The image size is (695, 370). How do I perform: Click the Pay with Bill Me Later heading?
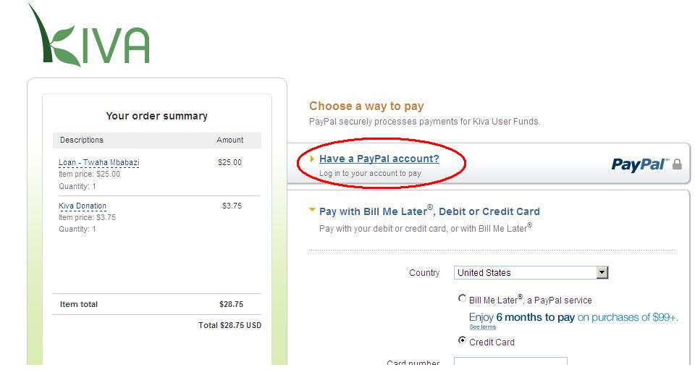(429, 211)
